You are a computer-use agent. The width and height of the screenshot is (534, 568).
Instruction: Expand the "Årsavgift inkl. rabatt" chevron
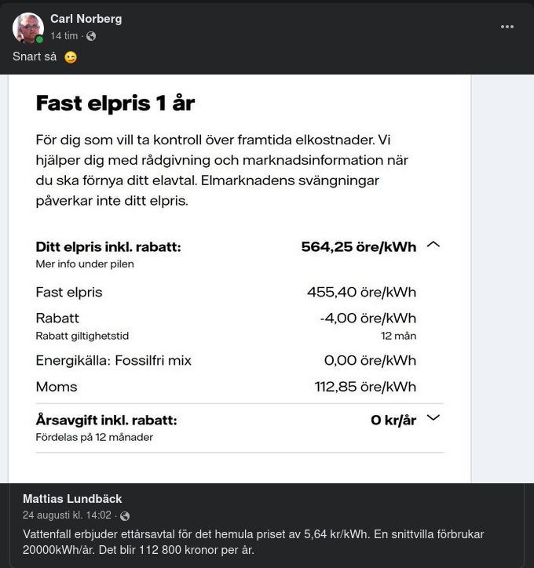[433, 418]
